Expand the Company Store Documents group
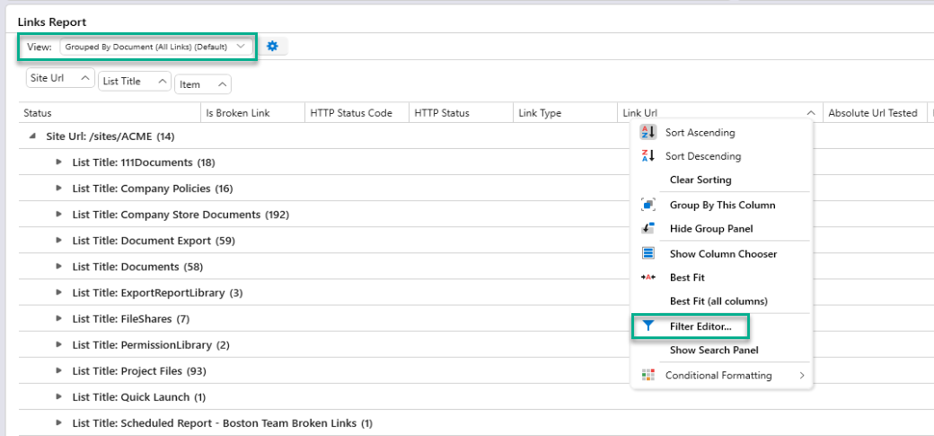Screen dimensions: 934x436 click(59, 214)
